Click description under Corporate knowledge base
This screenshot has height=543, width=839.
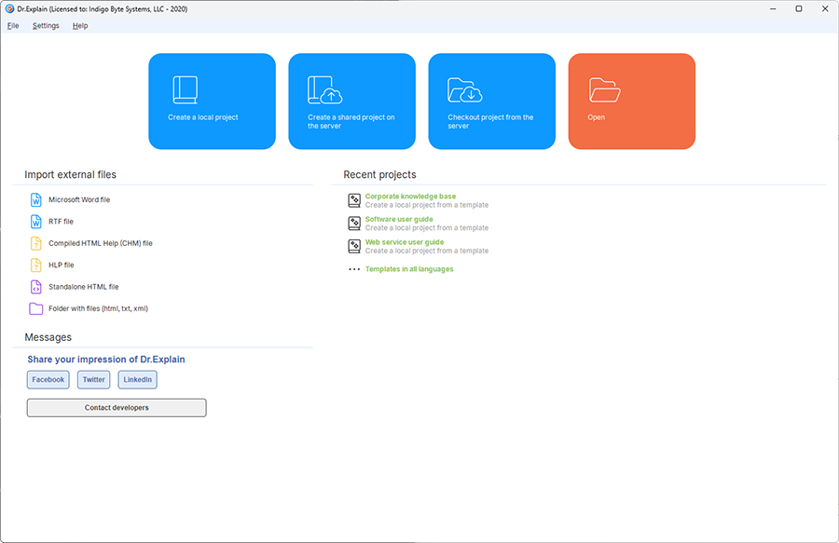[x=427, y=205]
